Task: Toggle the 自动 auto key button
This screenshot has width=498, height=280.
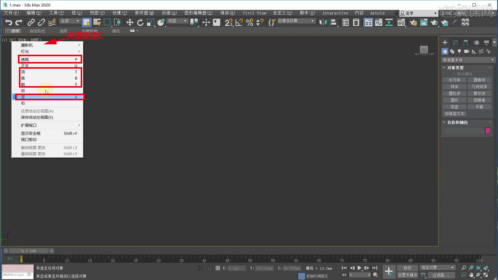Action: pos(407,268)
